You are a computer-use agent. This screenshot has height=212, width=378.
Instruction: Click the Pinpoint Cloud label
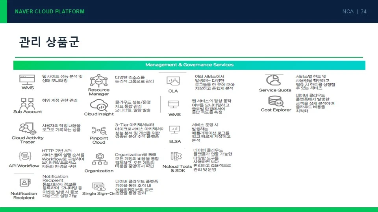(x=99, y=140)
